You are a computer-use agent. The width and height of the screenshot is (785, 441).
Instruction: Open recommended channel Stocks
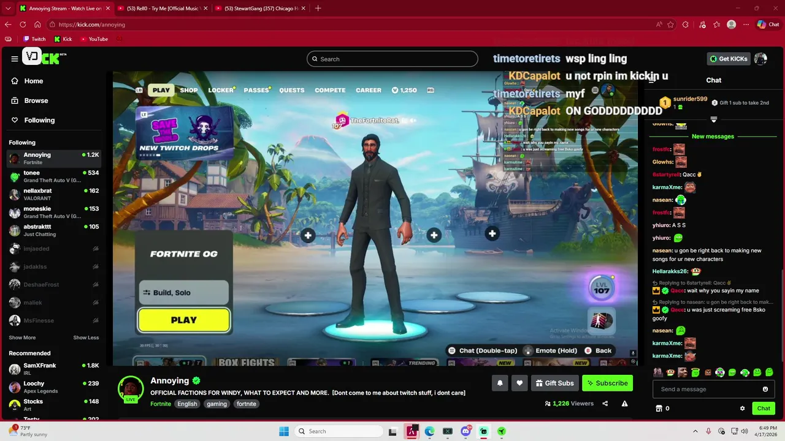pyautogui.click(x=54, y=405)
